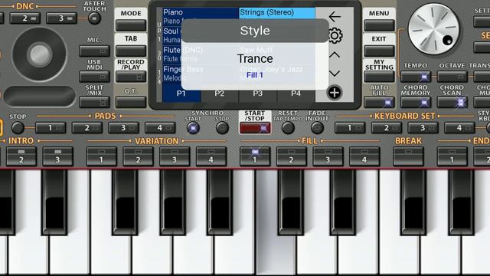490x276 pixels.
Task: Select KEYBOARD SET button 1
Action: (x=350, y=128)
